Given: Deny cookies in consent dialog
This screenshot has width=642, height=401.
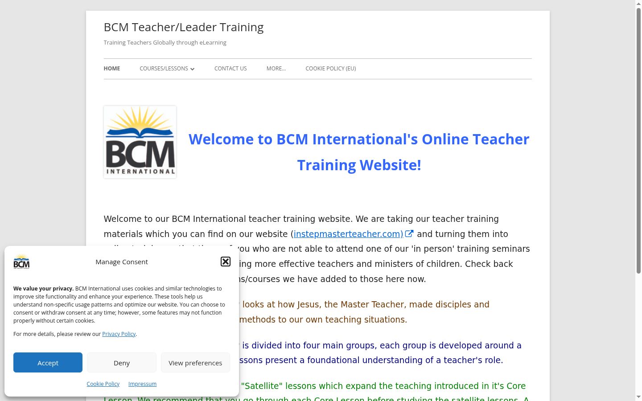Looking at the screenshot, I should (x=122, y=363).
